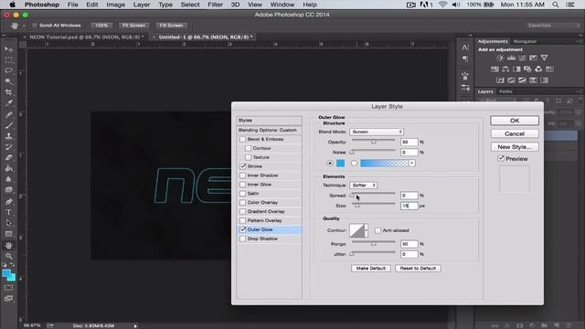Image resolution: width=585 pixels, height=329 pixels.
Task: Select the Crop tool
Action: point(8,92)
